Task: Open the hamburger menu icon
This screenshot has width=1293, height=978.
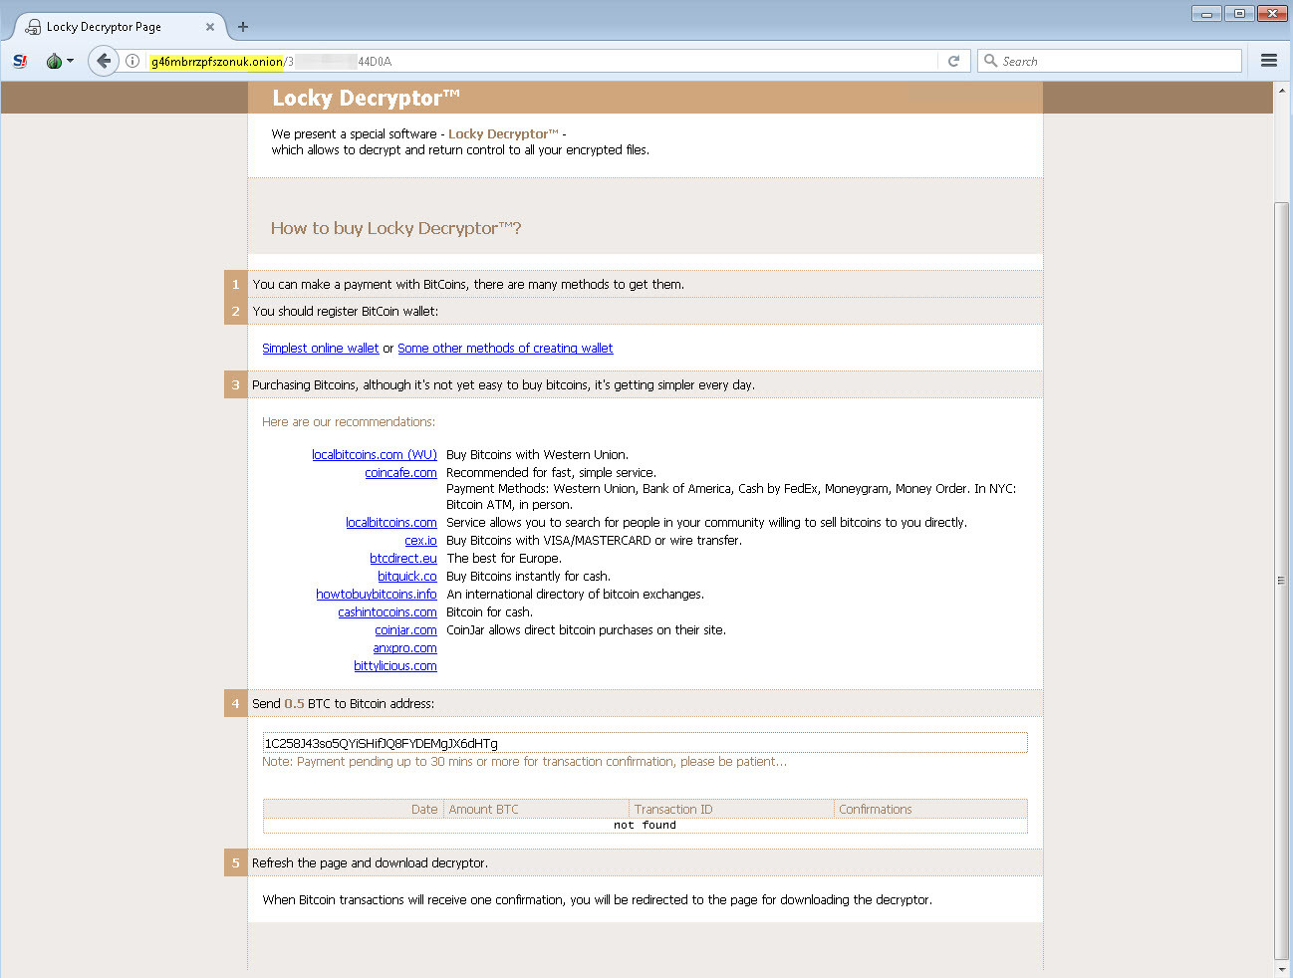Action: click(x=1268, y=61)
